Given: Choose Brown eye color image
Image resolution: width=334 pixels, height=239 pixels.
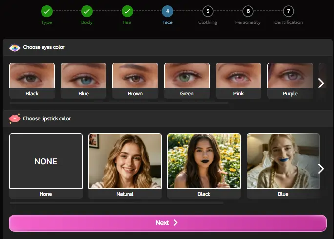Looking at the screenshot, I should 135,75.
